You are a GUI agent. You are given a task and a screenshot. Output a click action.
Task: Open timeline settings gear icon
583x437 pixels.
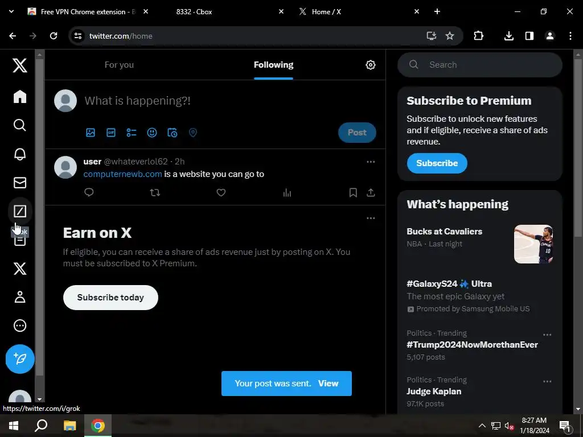click(370, 65)
